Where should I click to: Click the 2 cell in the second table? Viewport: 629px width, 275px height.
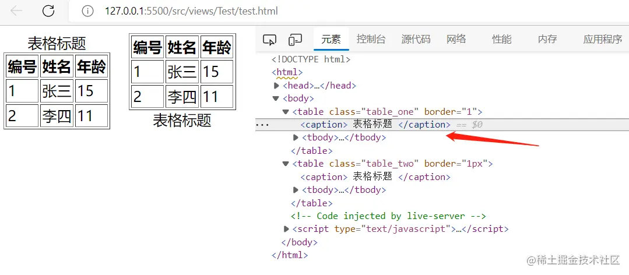tap(147, 97)
